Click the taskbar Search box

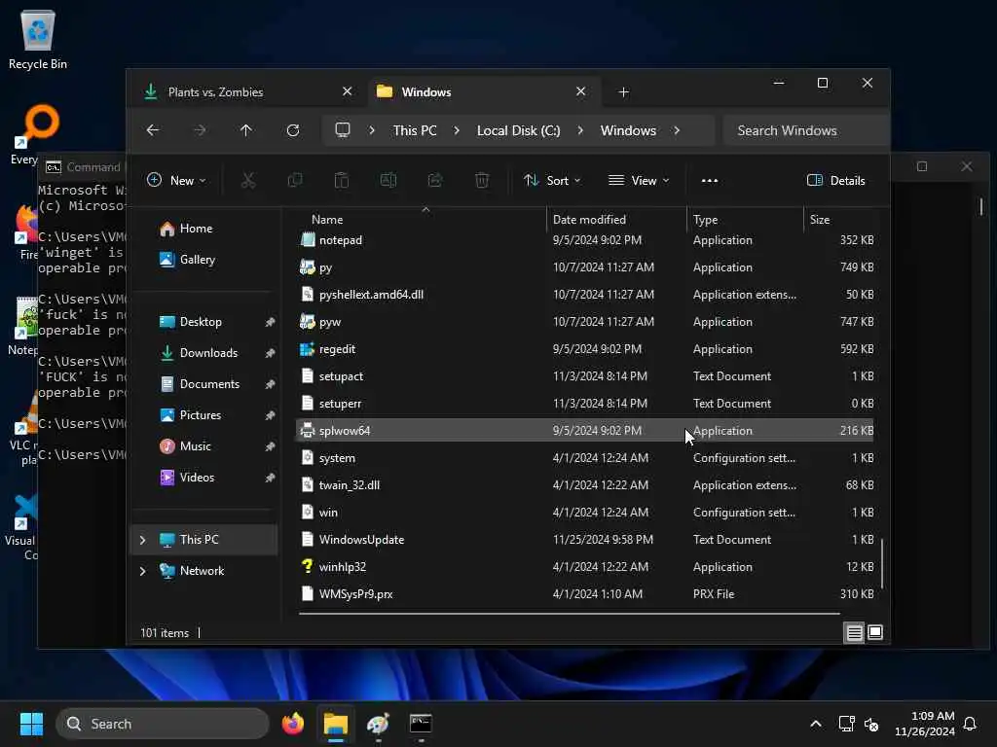click(x=163, y=724)
